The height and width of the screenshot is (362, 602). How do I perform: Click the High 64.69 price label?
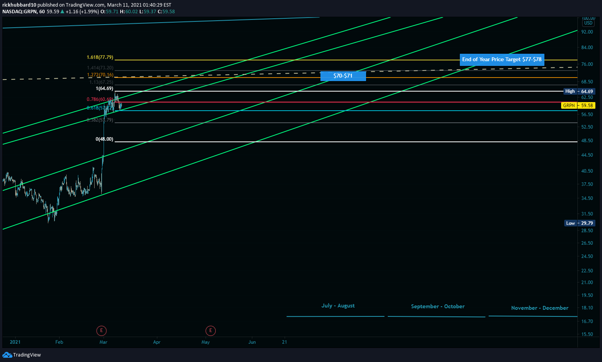[x=579, y=91]
